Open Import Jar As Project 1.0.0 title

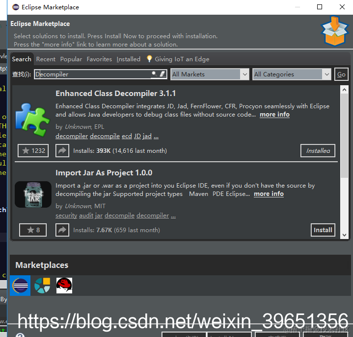(104, 172)
